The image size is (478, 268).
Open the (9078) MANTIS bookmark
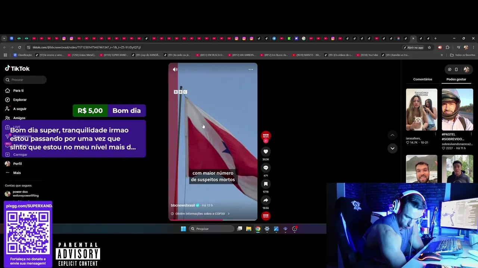pos(306,55)
